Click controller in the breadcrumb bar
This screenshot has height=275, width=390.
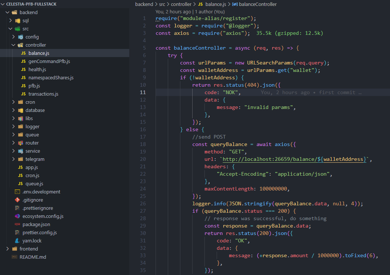click(181, 4)
